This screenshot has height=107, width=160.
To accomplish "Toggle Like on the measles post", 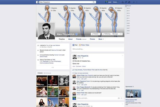I will pyautogui.click(x=74, y=66).
